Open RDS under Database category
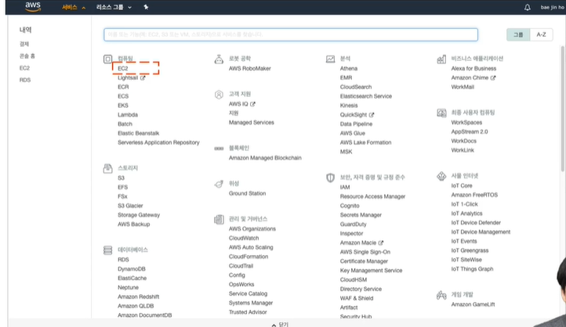566x327 pixels. [x=123, y=260]
